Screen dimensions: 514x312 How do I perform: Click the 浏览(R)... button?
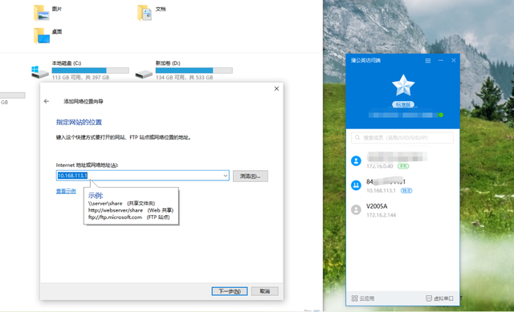click(251, 176)
